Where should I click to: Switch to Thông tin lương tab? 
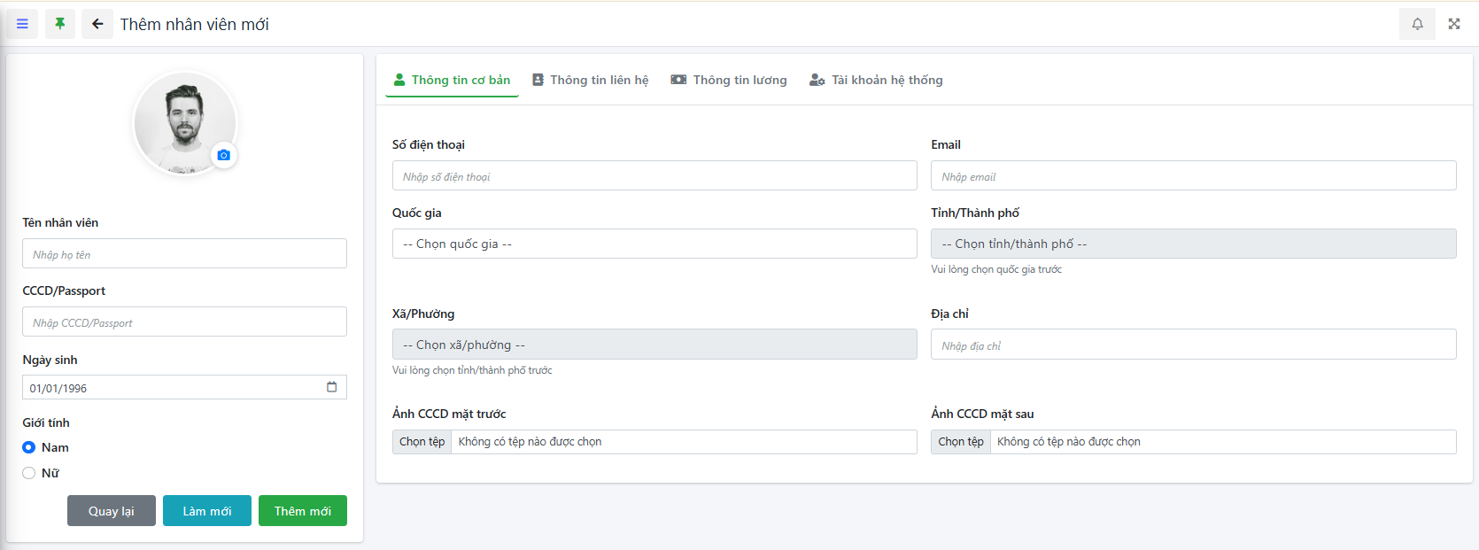point(729,80)
